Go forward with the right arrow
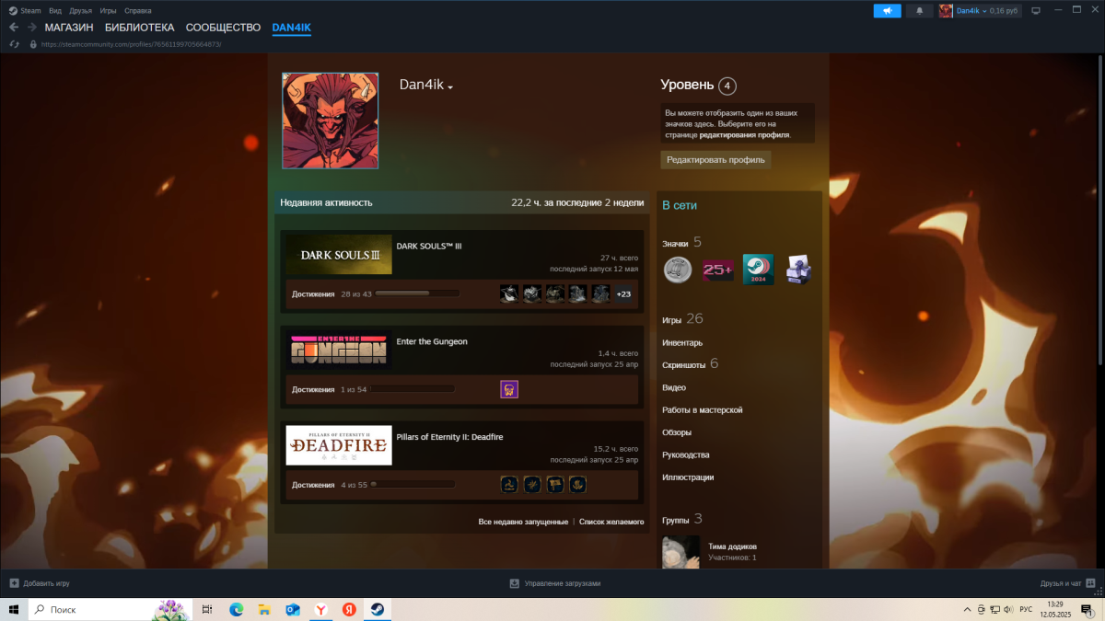This screenshot has height=621, width=1105. [31, 28]
